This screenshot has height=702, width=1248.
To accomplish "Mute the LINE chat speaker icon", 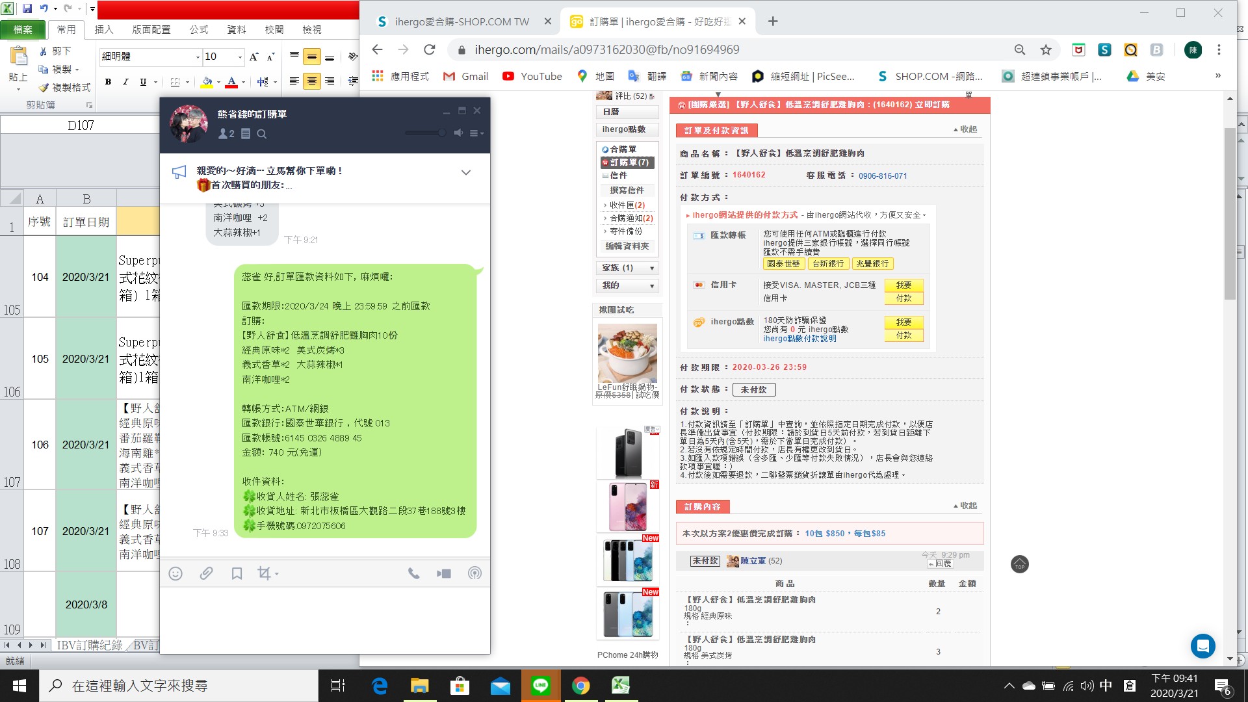I will (x=459, y=133).
